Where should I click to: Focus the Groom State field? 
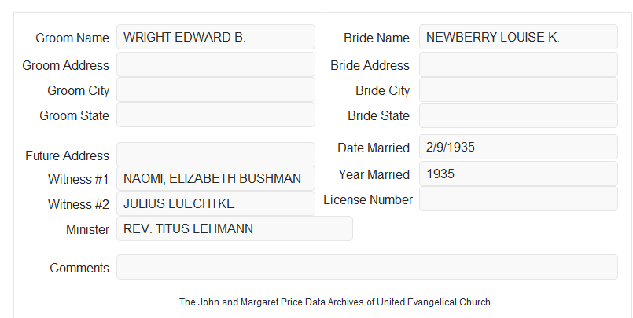[x=215, y=115]
